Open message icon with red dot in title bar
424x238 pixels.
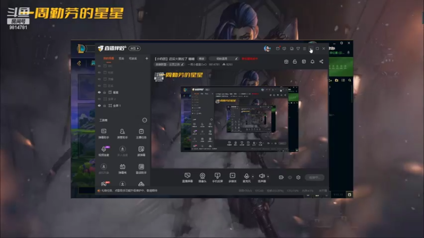(278, 48)
